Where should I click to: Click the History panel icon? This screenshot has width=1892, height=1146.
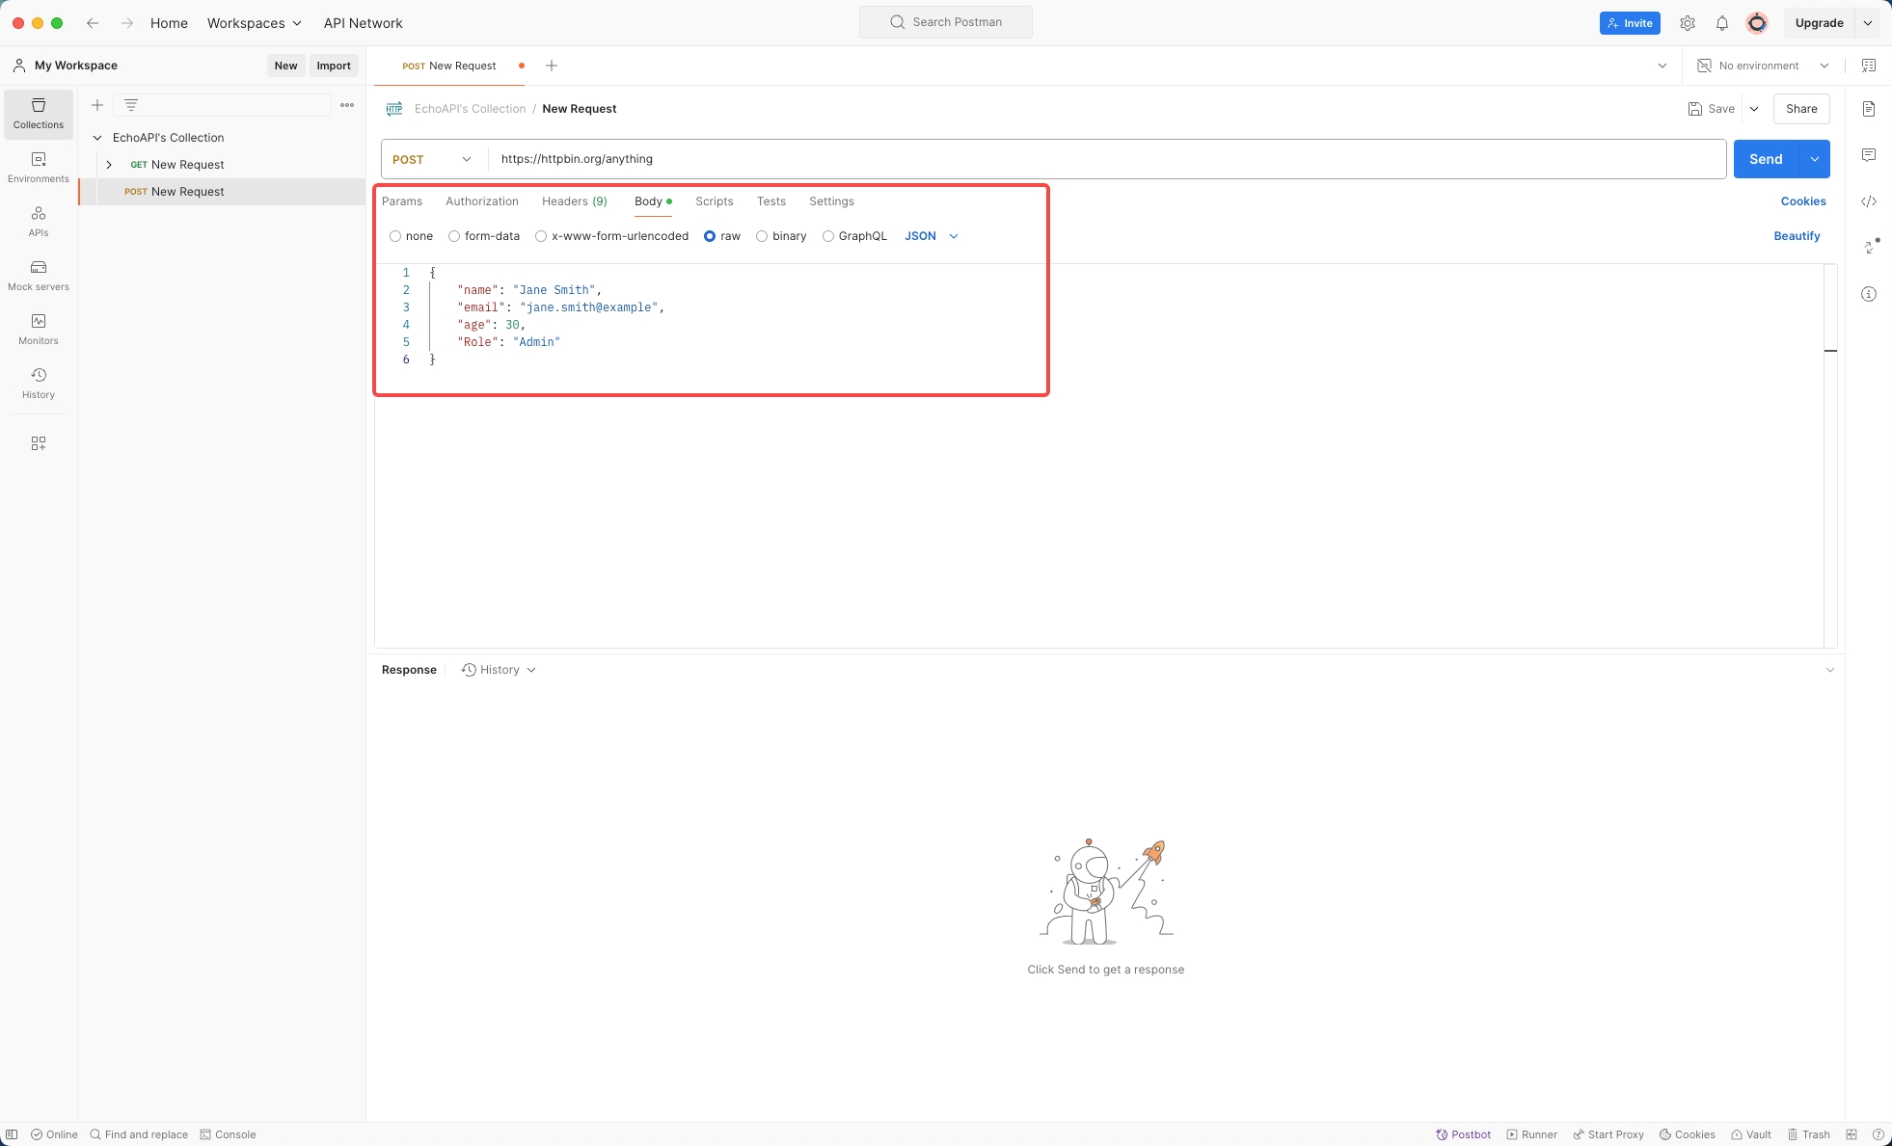38,383
